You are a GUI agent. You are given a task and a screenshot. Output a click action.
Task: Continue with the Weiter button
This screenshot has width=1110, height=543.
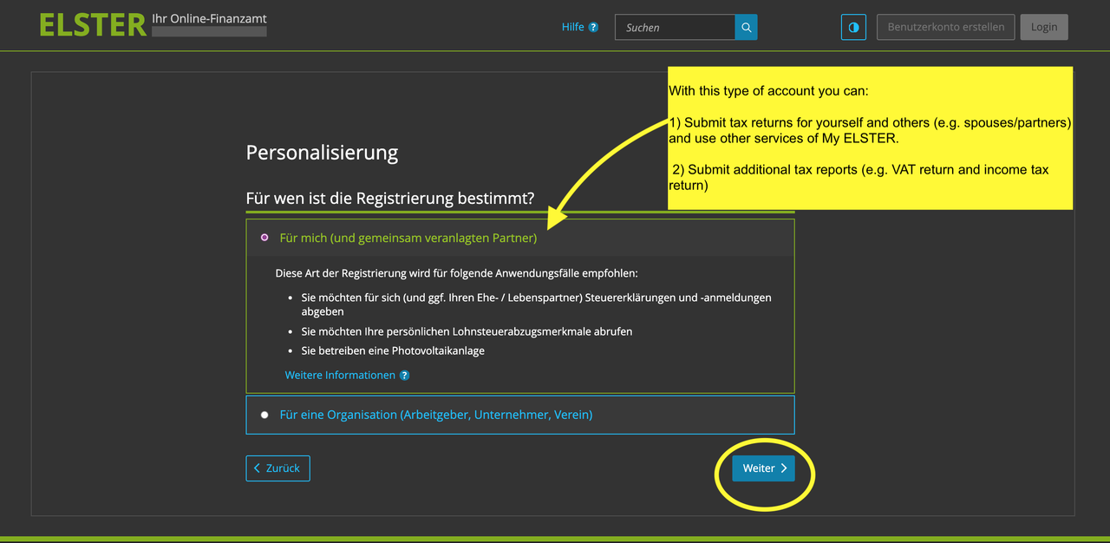click(763, 468)
